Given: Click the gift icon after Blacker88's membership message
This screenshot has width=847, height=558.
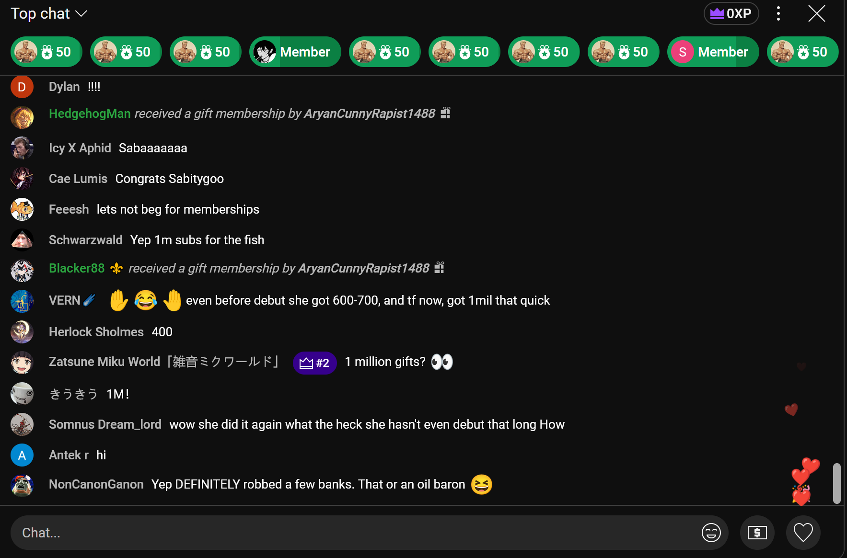Looking at the screenshot, I should click(439, 267).
